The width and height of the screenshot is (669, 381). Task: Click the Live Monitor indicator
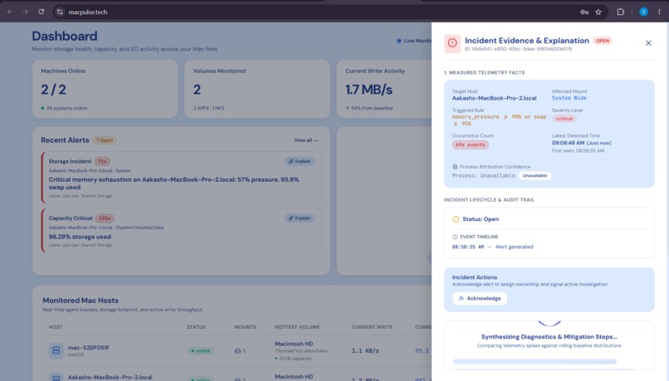click(414, 41)
